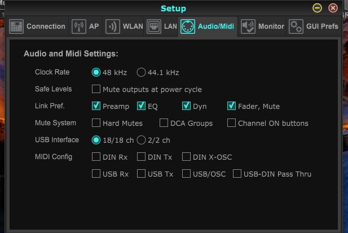The height and width of the screenshot is (233, 348).
Task: Open the GUI Prefs tab label
Action: click(x=322, y=27)
